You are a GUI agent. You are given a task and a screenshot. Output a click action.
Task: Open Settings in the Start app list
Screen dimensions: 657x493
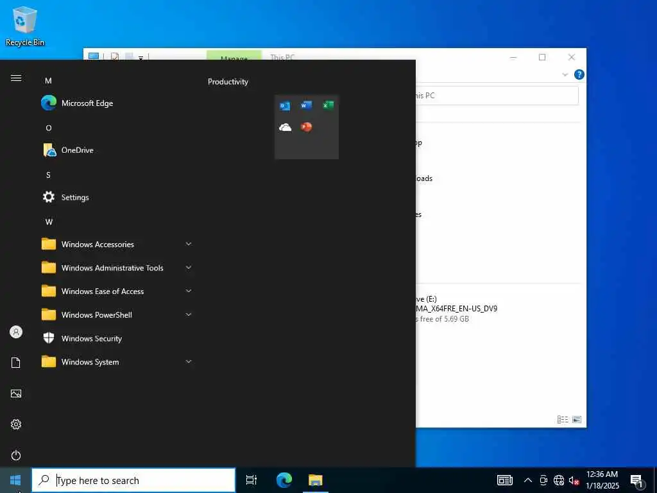pos(116,197)
